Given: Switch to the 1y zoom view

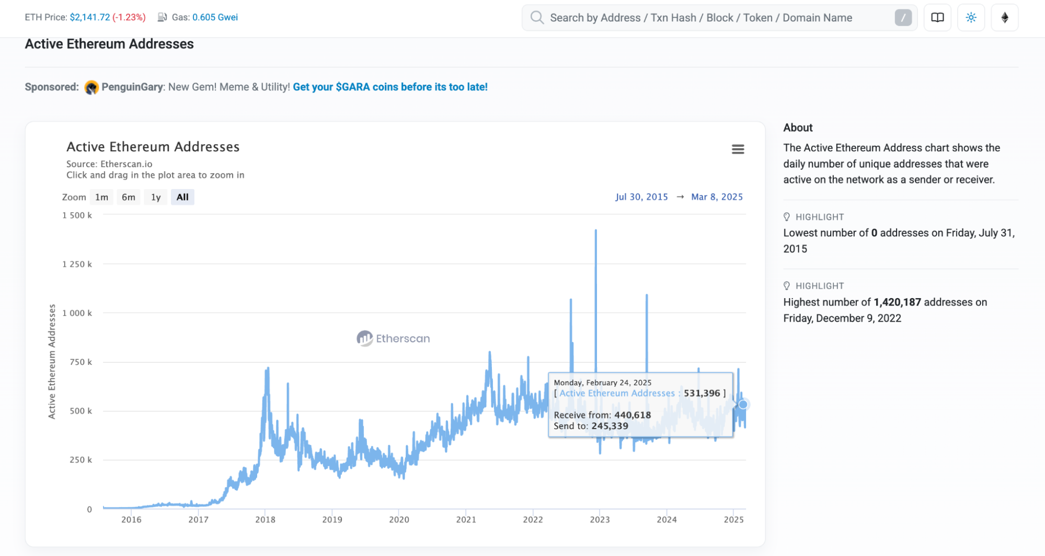Looking at the screenshot, I should (155, 197).
